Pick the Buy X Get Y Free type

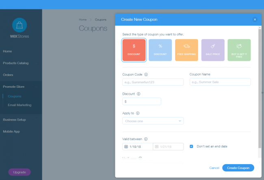point(239,50)
